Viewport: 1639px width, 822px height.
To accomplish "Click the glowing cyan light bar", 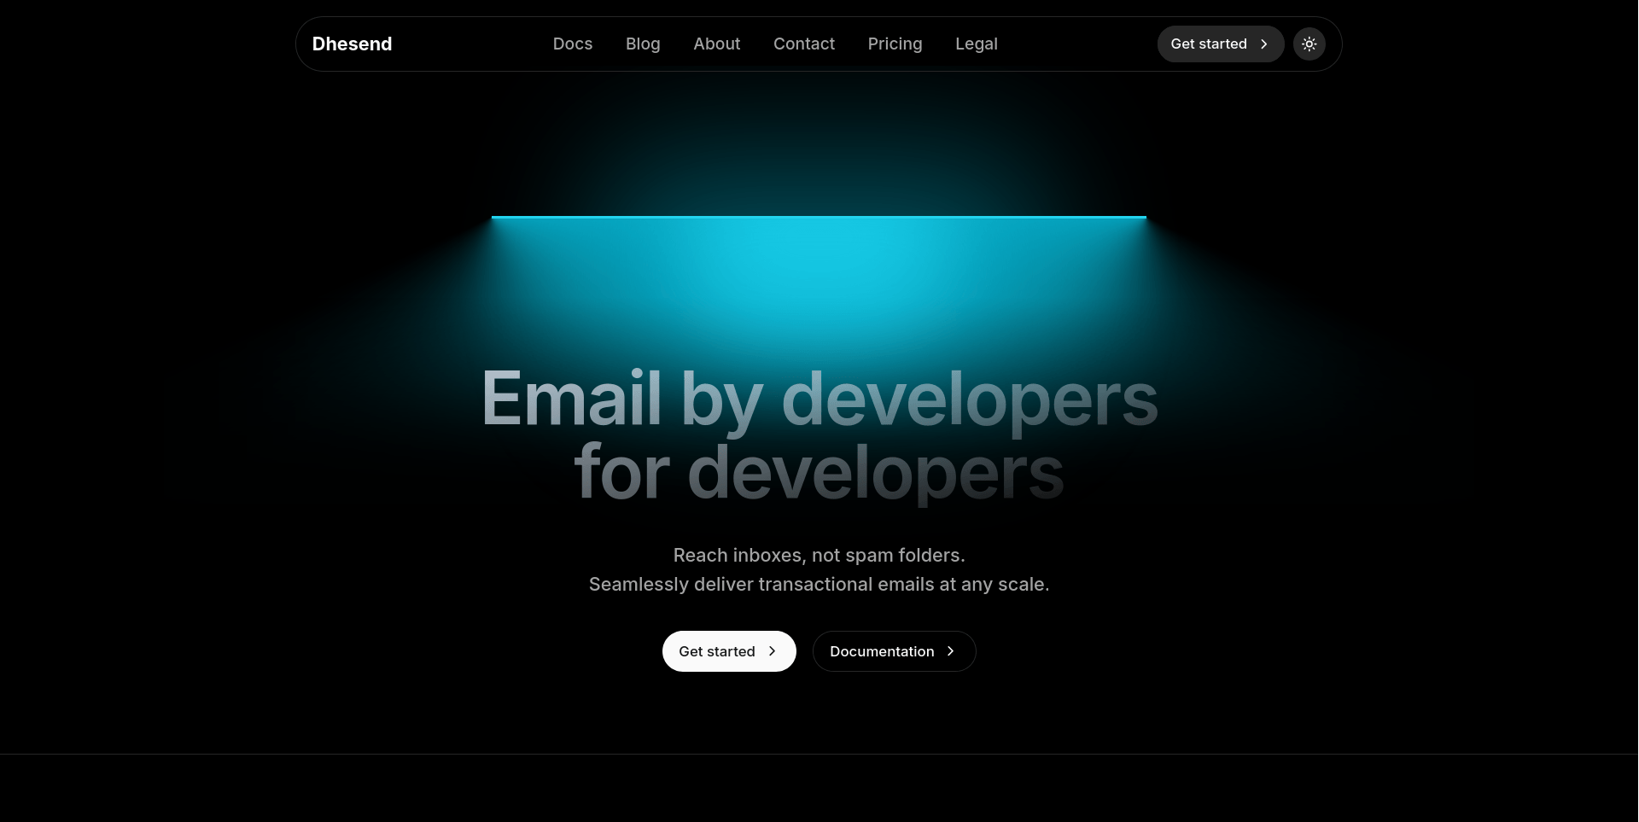I will [x=819, y=218].
